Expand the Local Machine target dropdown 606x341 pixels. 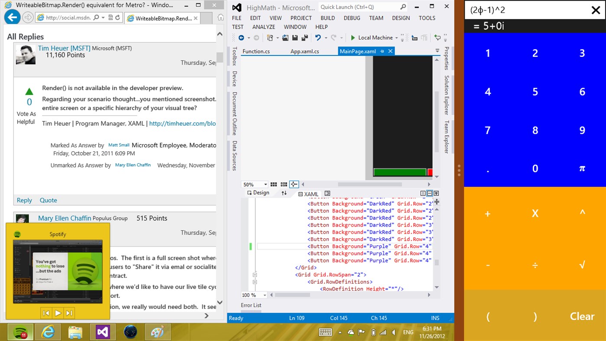396,38
